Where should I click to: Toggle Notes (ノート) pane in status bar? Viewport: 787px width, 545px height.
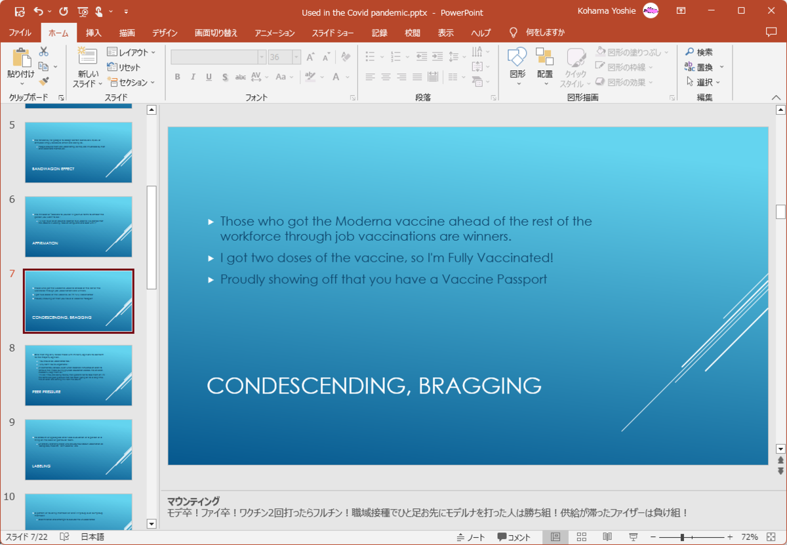tap(472, 537)
